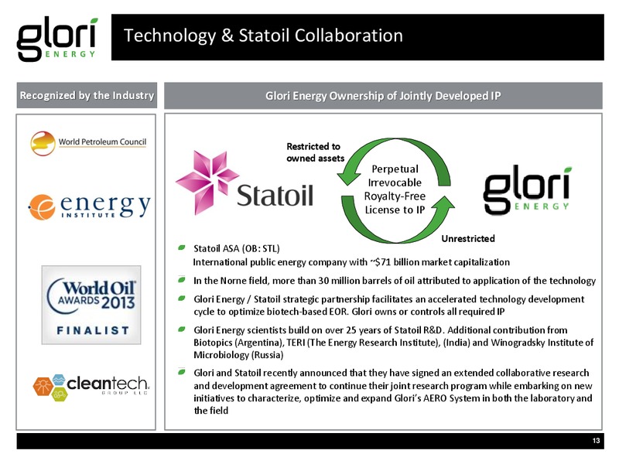This screenshot has height=464, width=619.
Task: Click the 'Recognized by the Industry' header
Action: pyautogui.click(x=87, y=95)
